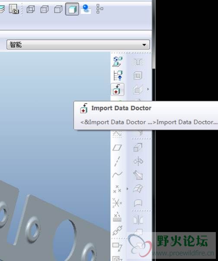Expand the datum point tool flyout arrow

pos(128,189)
